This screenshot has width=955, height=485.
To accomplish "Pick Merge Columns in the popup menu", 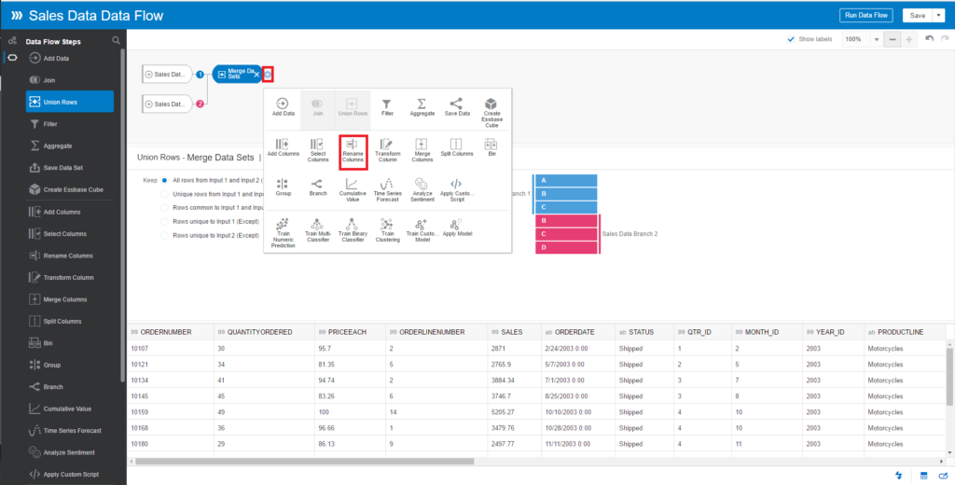I will point(422,151).
